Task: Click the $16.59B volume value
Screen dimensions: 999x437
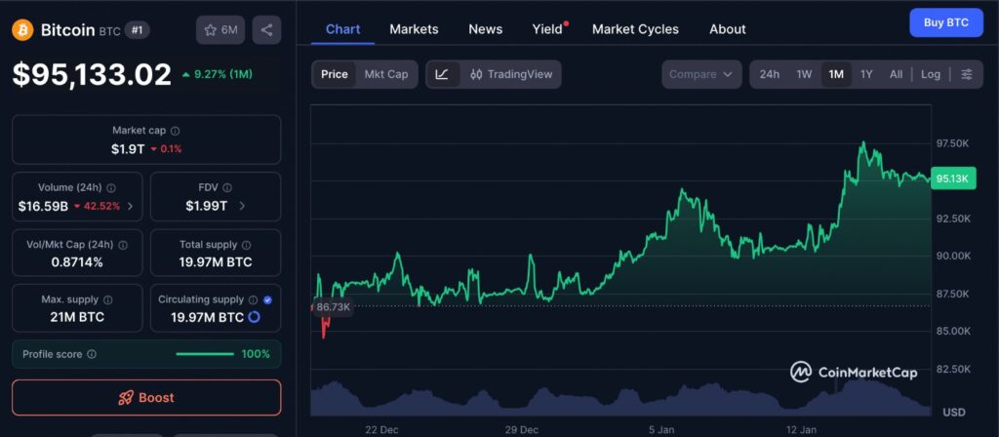Action: coord(43,206)
